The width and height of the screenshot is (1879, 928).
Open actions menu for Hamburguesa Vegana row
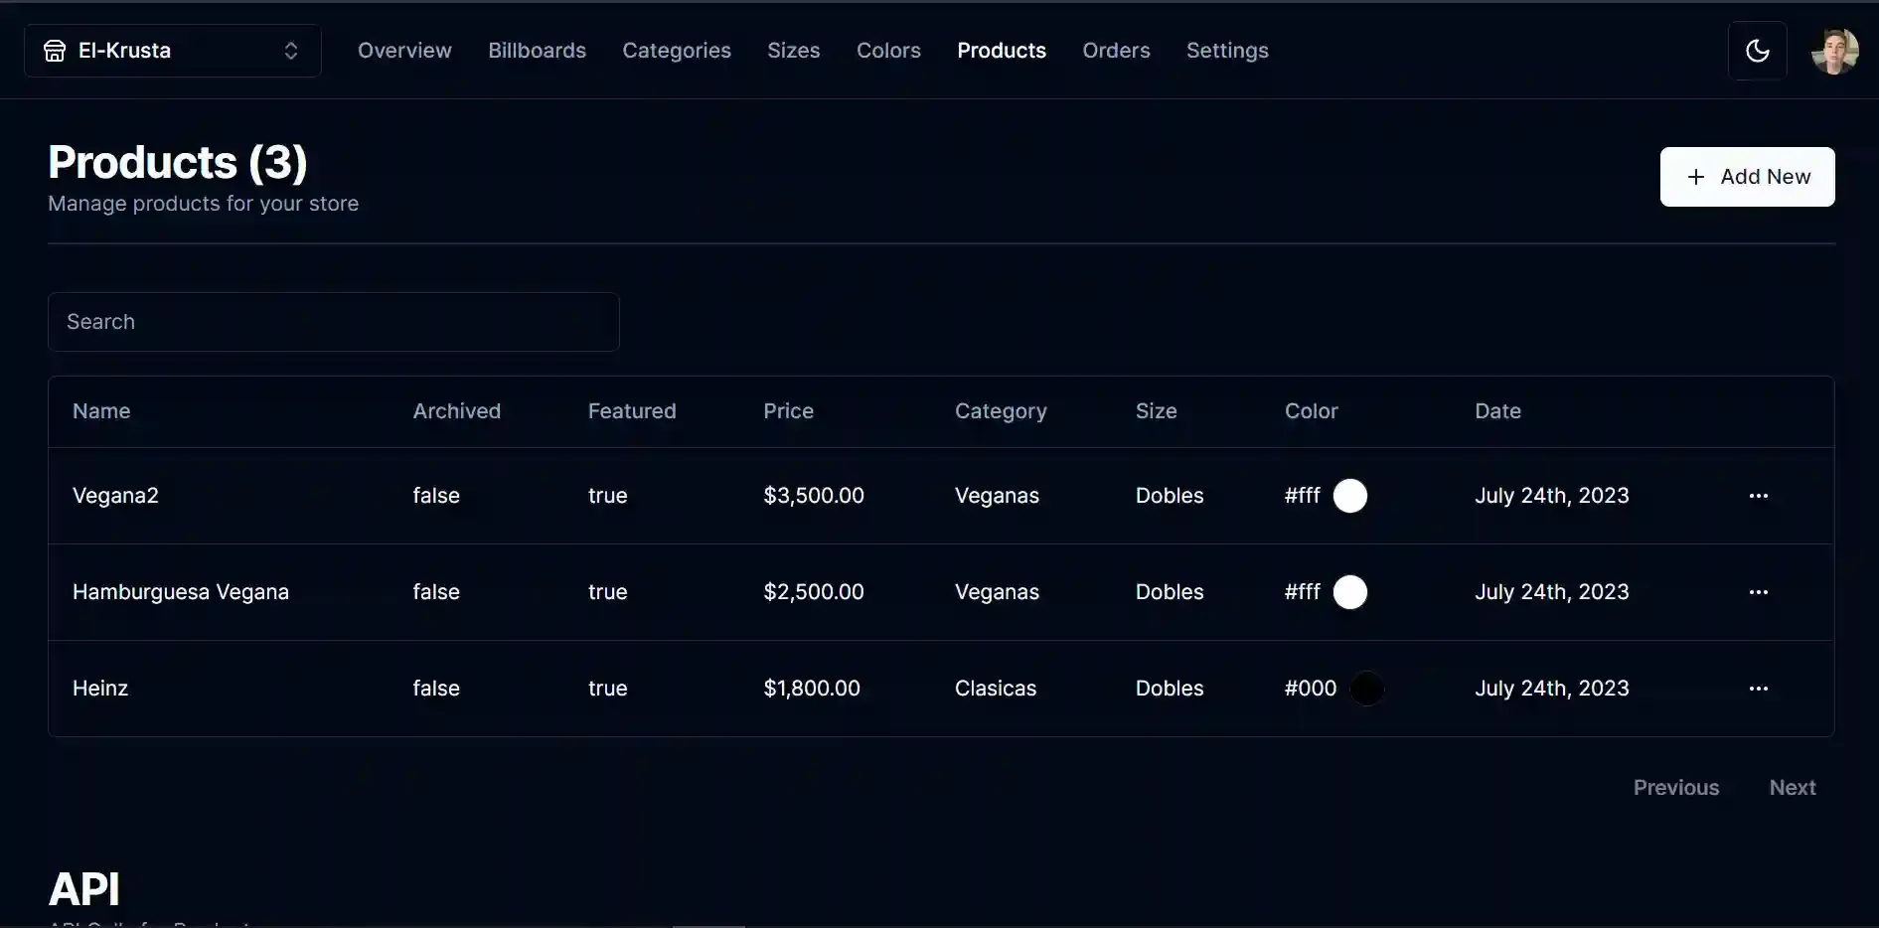[1758, 592]
